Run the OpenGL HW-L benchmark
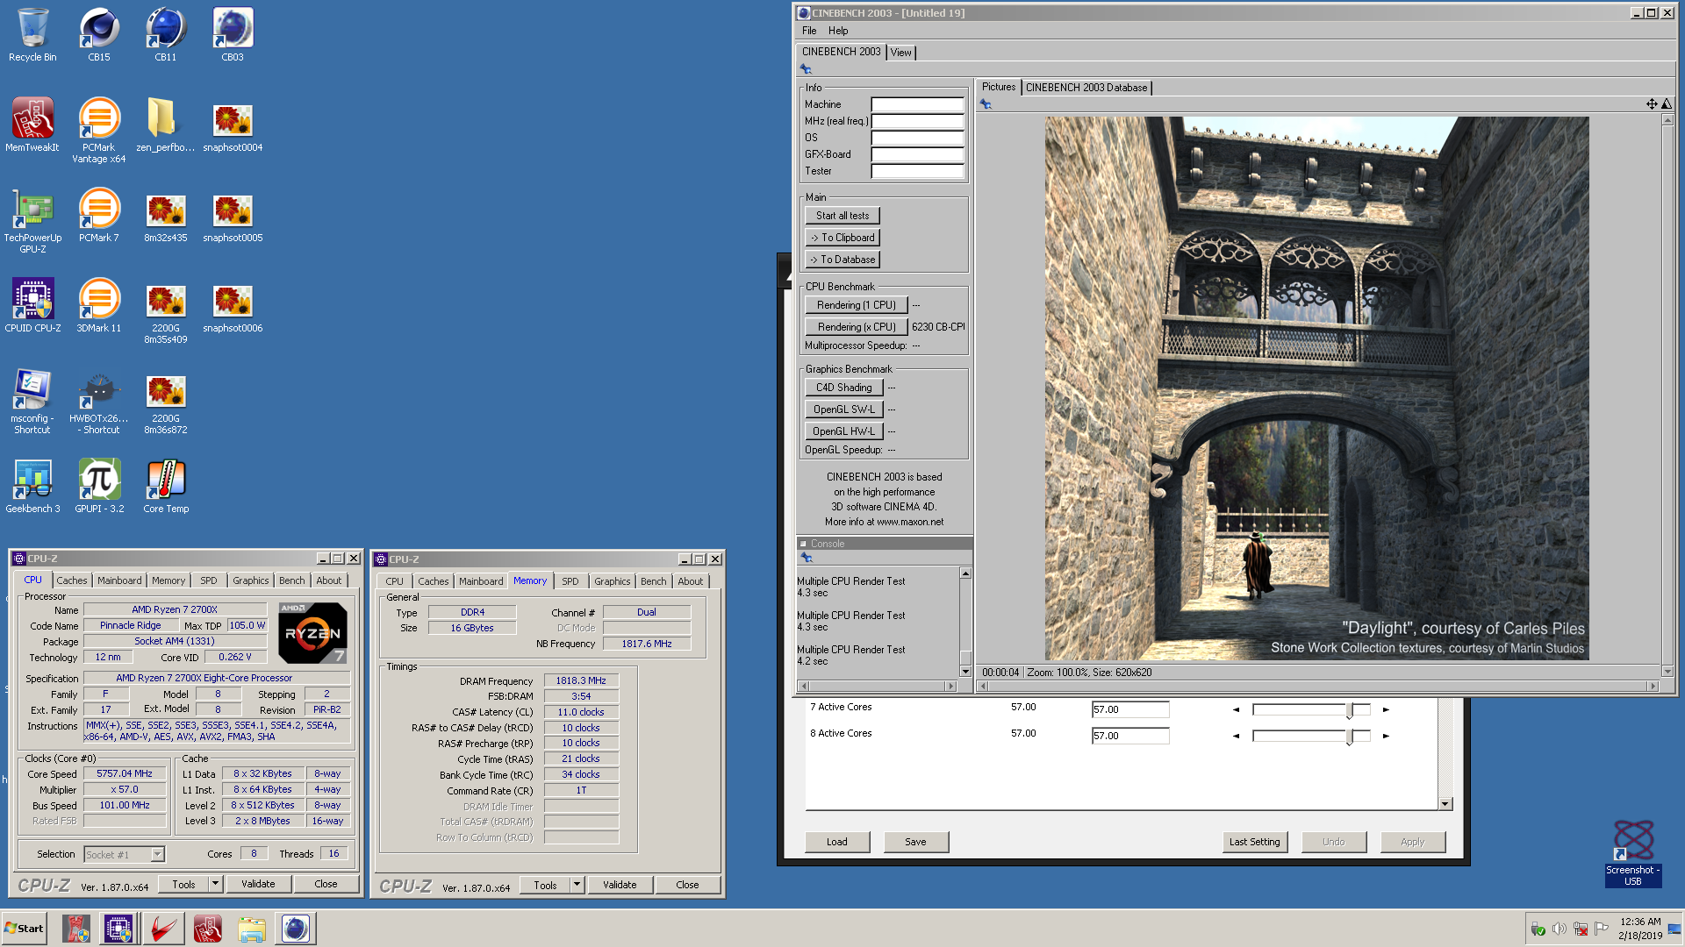The width and height of the screenshot is (1685, 947). tap(844, 431)
